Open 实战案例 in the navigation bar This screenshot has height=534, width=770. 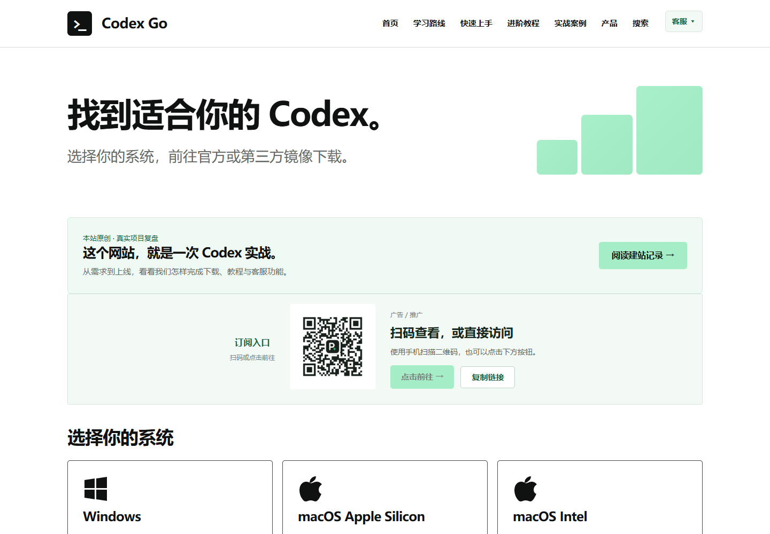coord(571,23)
